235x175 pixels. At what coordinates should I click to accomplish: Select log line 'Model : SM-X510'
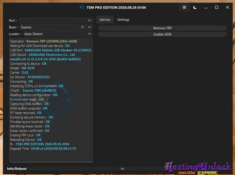(x=22, y=68)
